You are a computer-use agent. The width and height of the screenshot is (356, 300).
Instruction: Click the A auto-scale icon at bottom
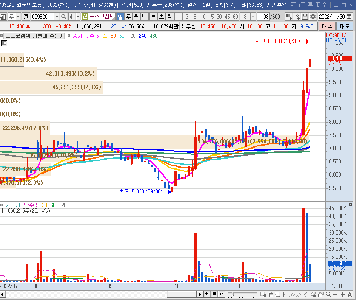coord(350,294)
